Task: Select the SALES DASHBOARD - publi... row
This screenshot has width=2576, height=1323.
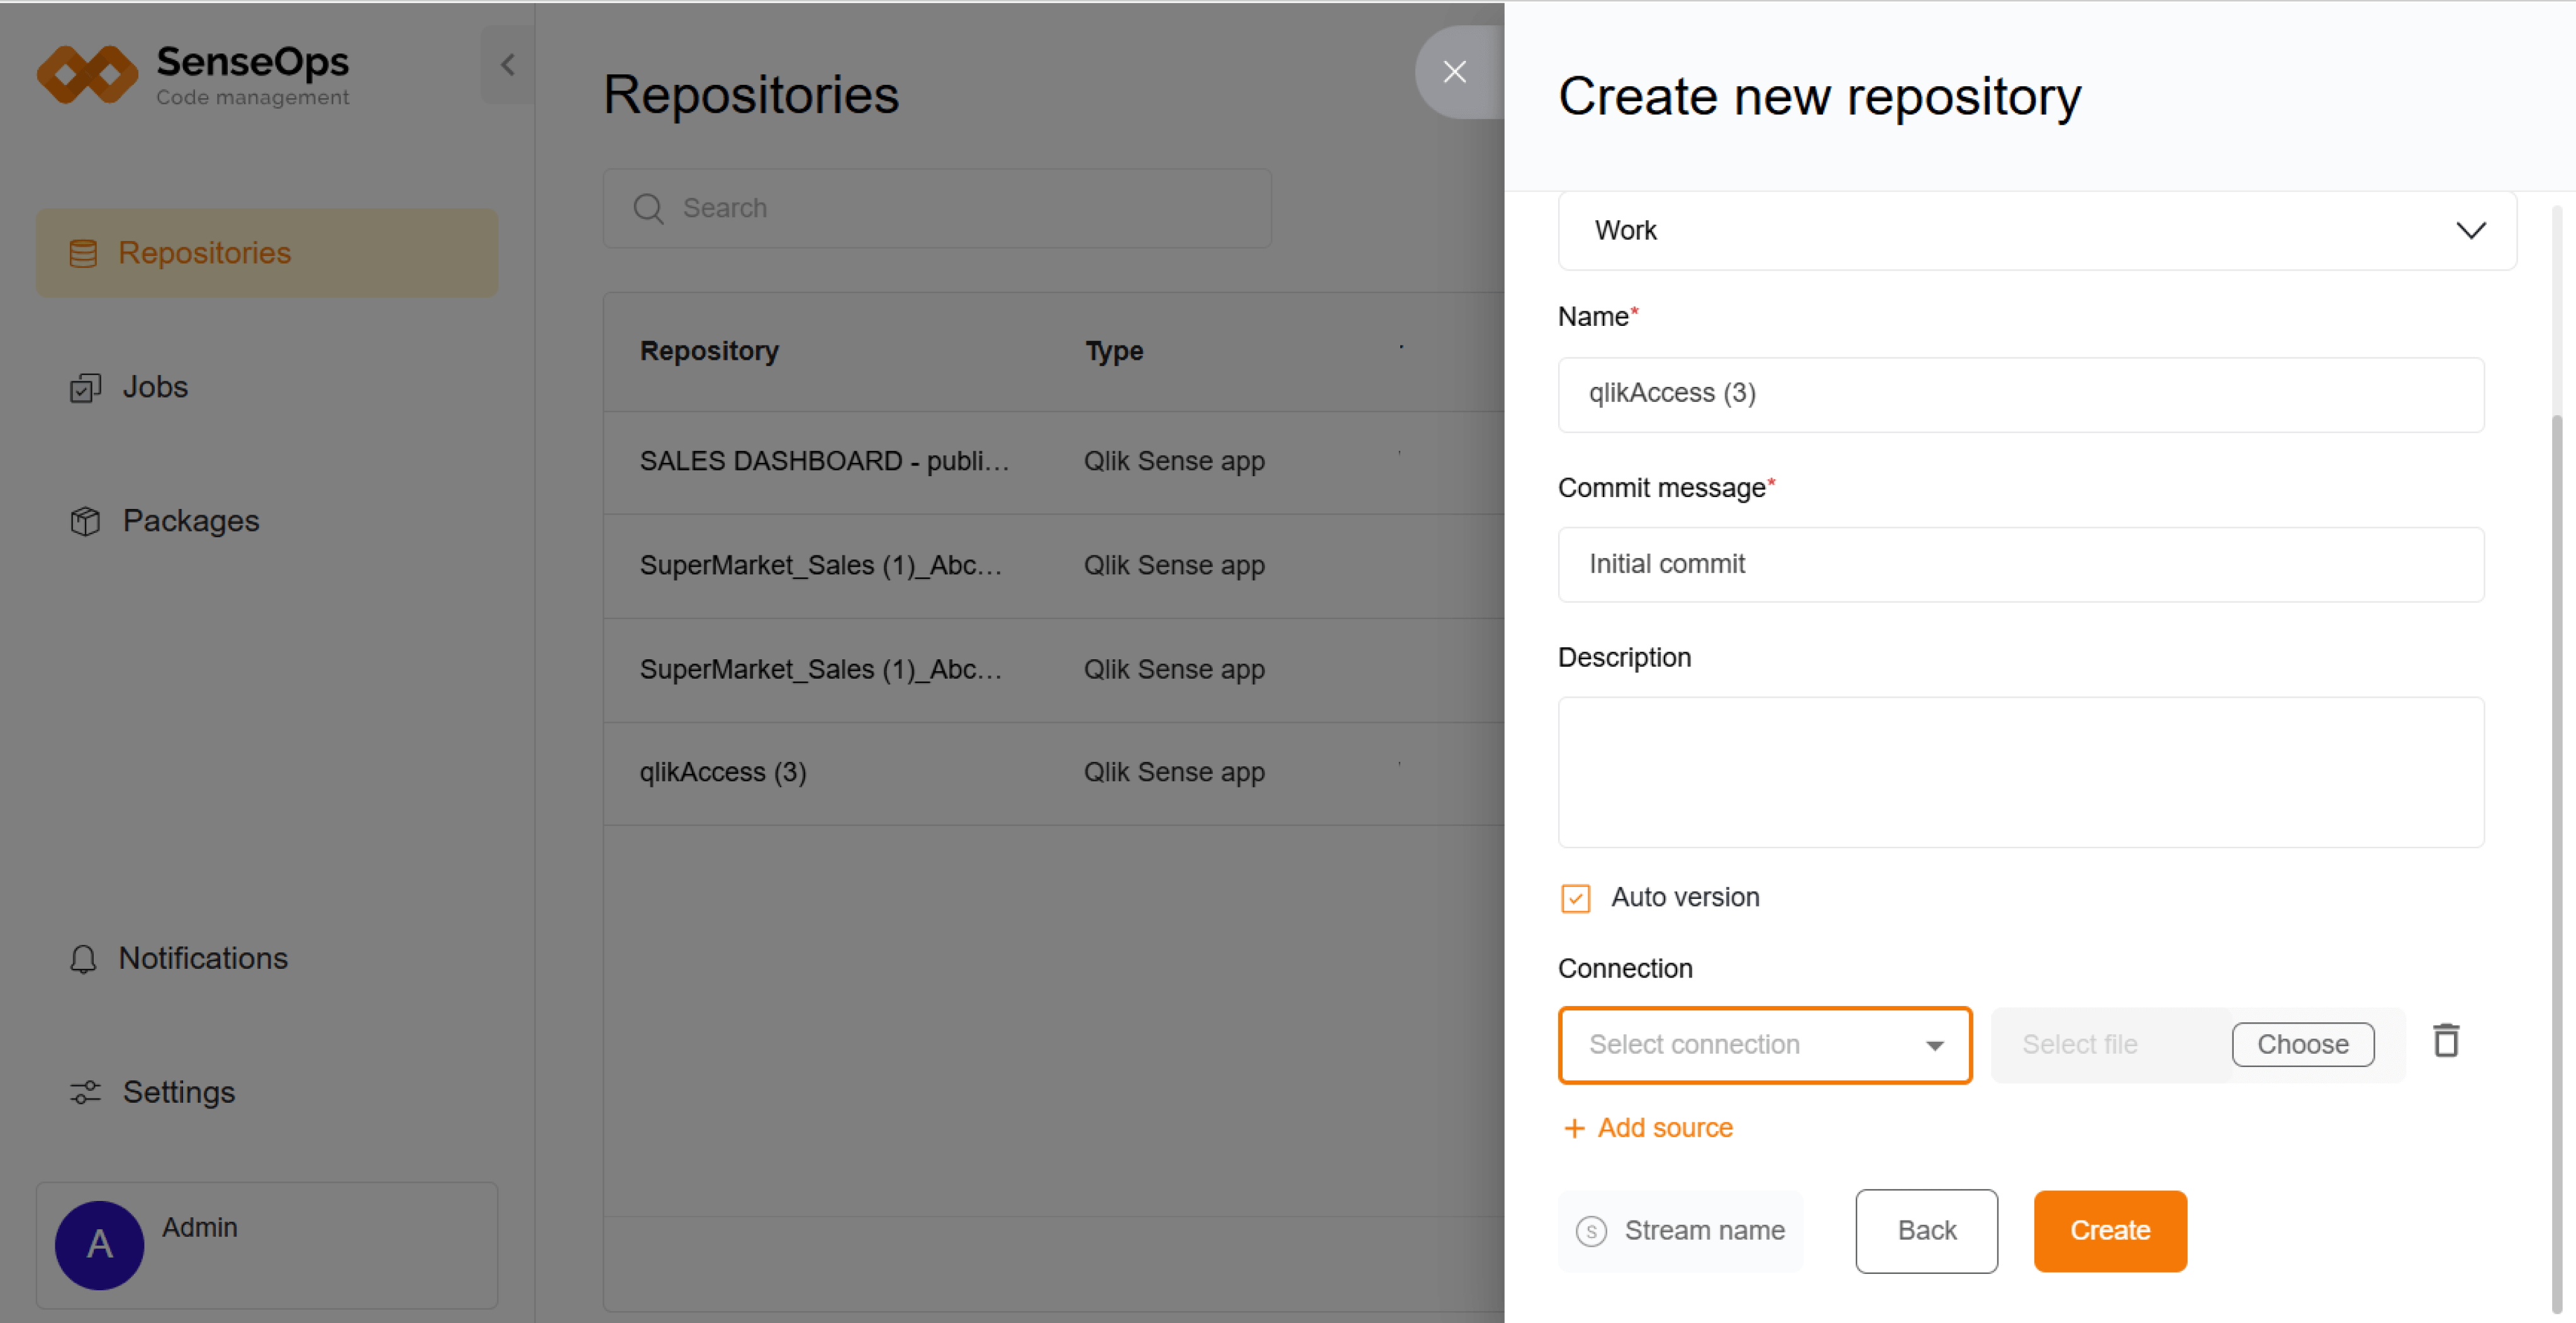Action: pyautogui.click(x=1053, y=462)
